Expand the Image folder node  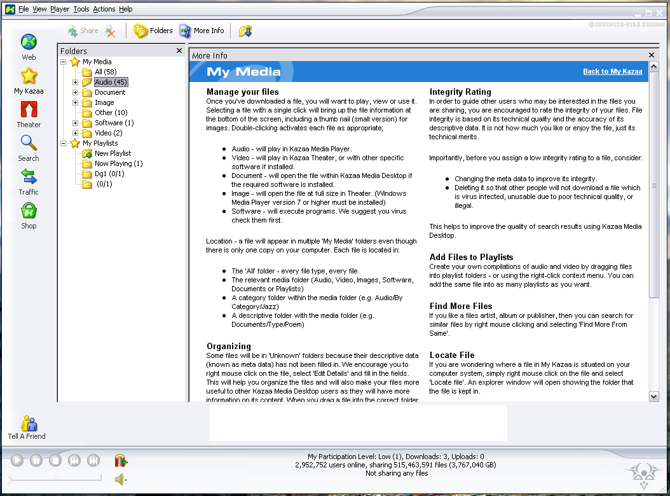75,102
